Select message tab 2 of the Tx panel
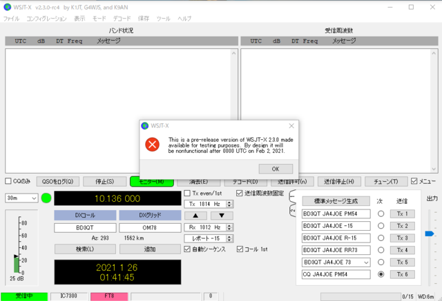 [293, 209]
